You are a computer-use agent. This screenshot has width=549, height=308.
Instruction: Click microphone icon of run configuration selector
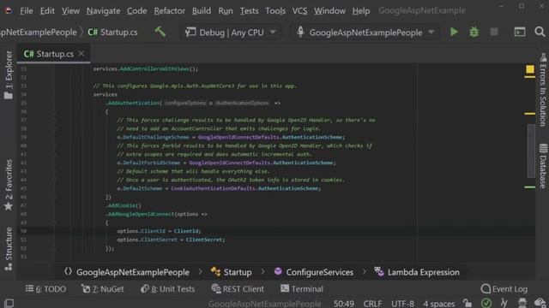[x=300, y=32]
